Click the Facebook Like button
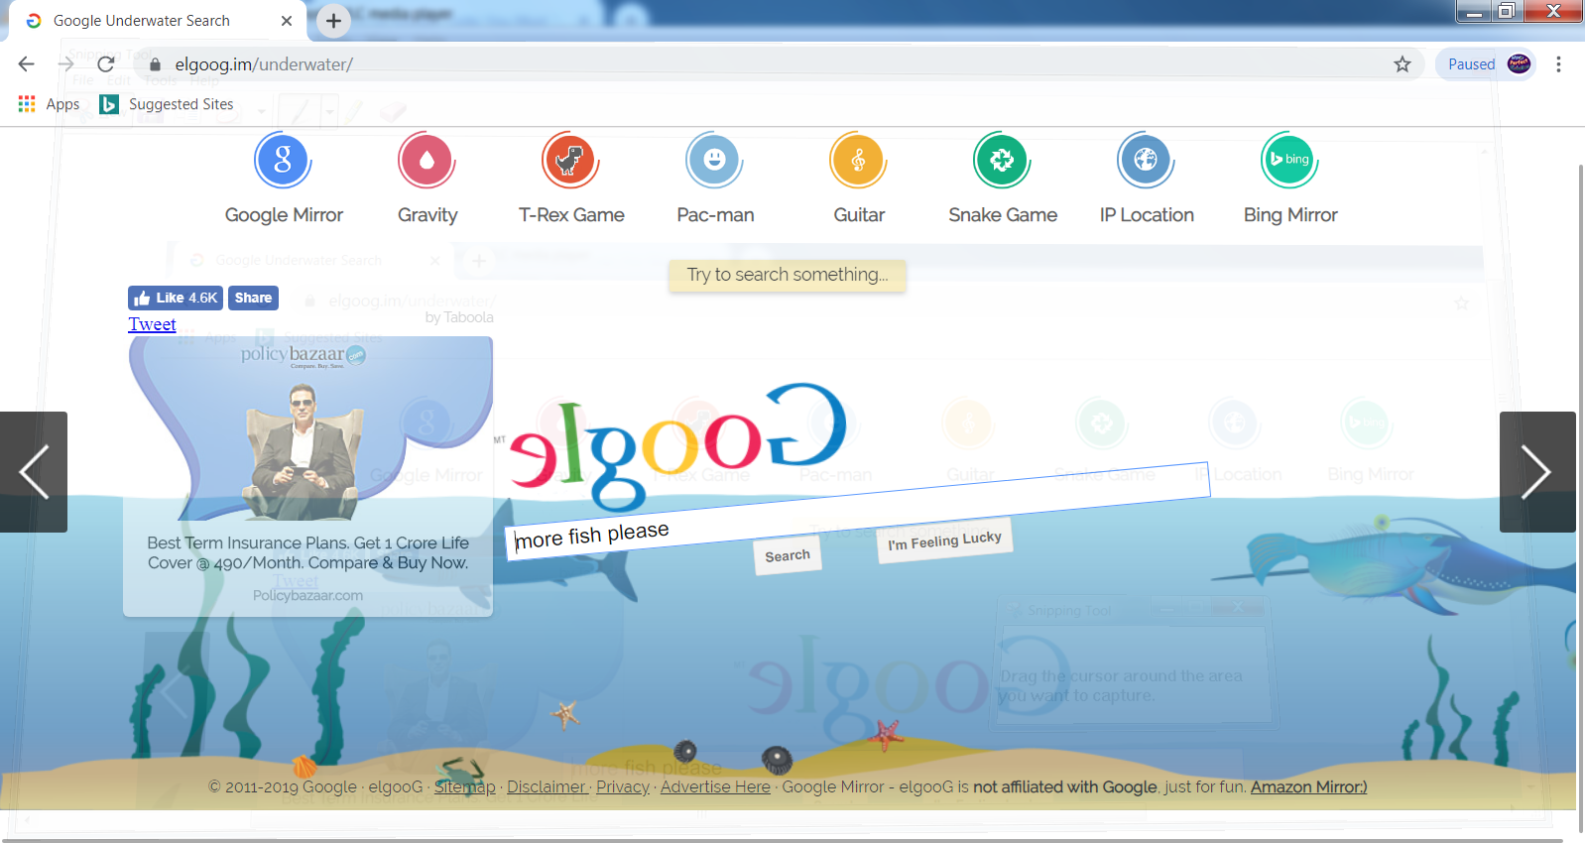 click(x=176, y=298)
